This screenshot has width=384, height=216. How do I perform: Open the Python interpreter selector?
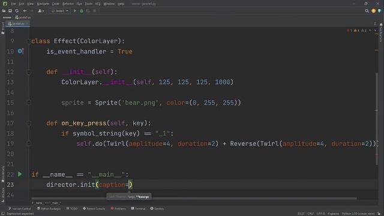pyautogui.click(x=358, y=214)
